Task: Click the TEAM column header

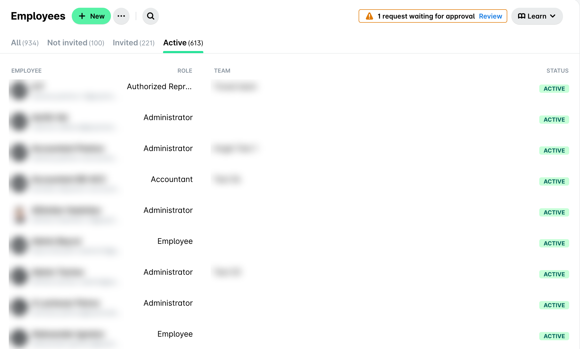Action: [222, 71]
